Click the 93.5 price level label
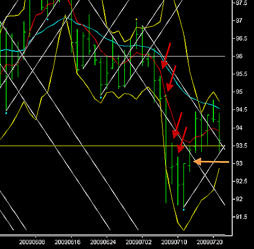Viewport: 254px width, 249px height. pos(242,146)
